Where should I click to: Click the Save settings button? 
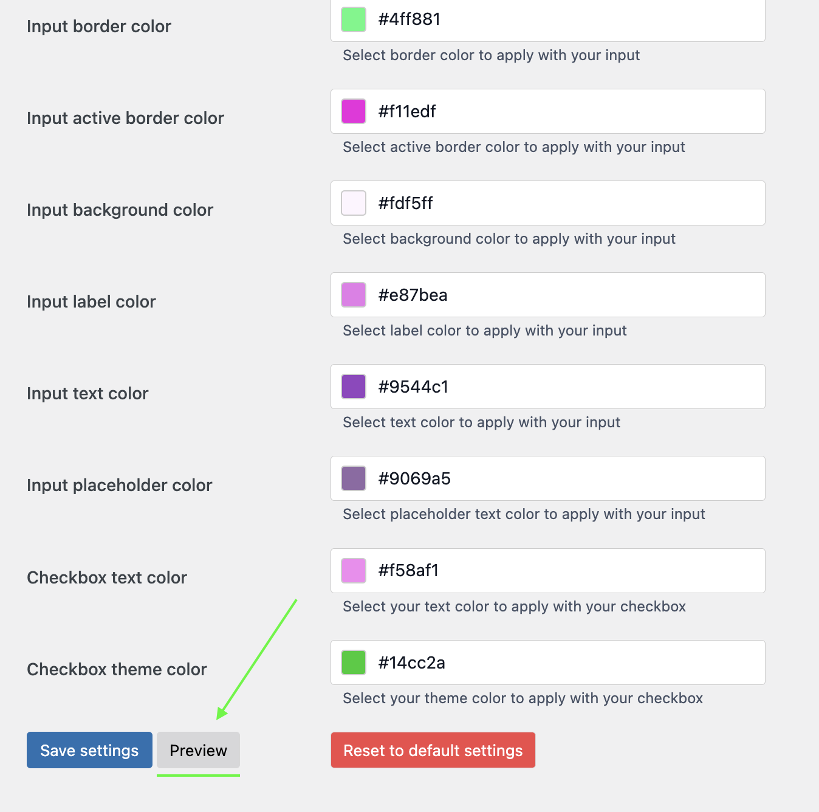pos(89,750)
